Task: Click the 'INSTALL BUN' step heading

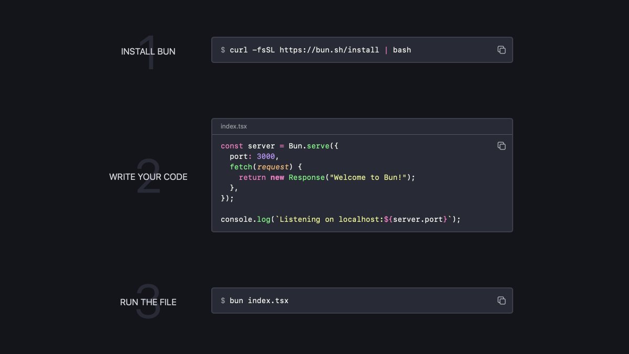Action: (x=148, y=51)
